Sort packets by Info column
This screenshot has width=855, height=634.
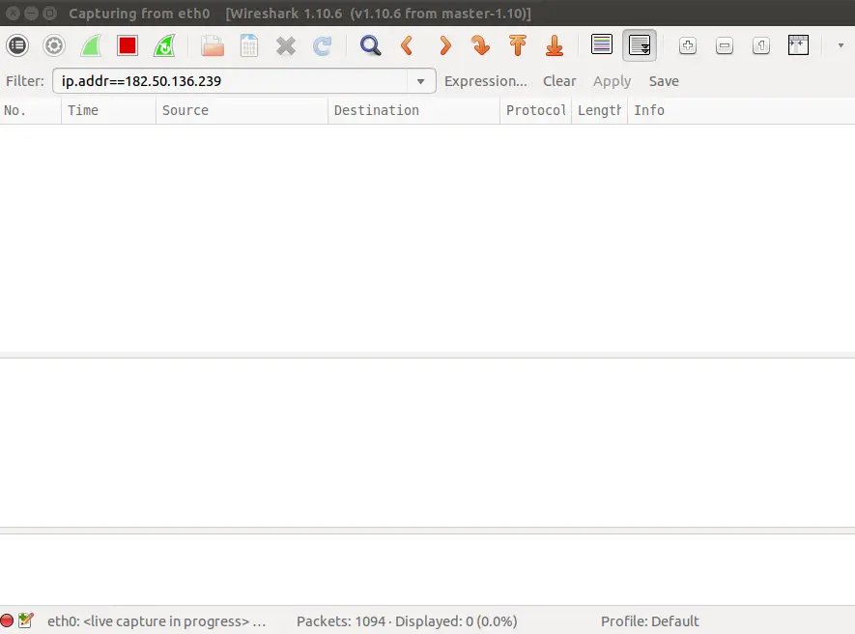(x=741, y=110)
